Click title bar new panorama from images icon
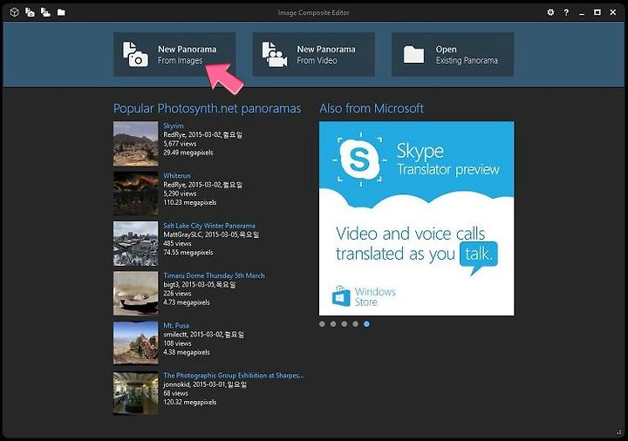This screenshot has height=441, width=628. click(x=30, y=12)
